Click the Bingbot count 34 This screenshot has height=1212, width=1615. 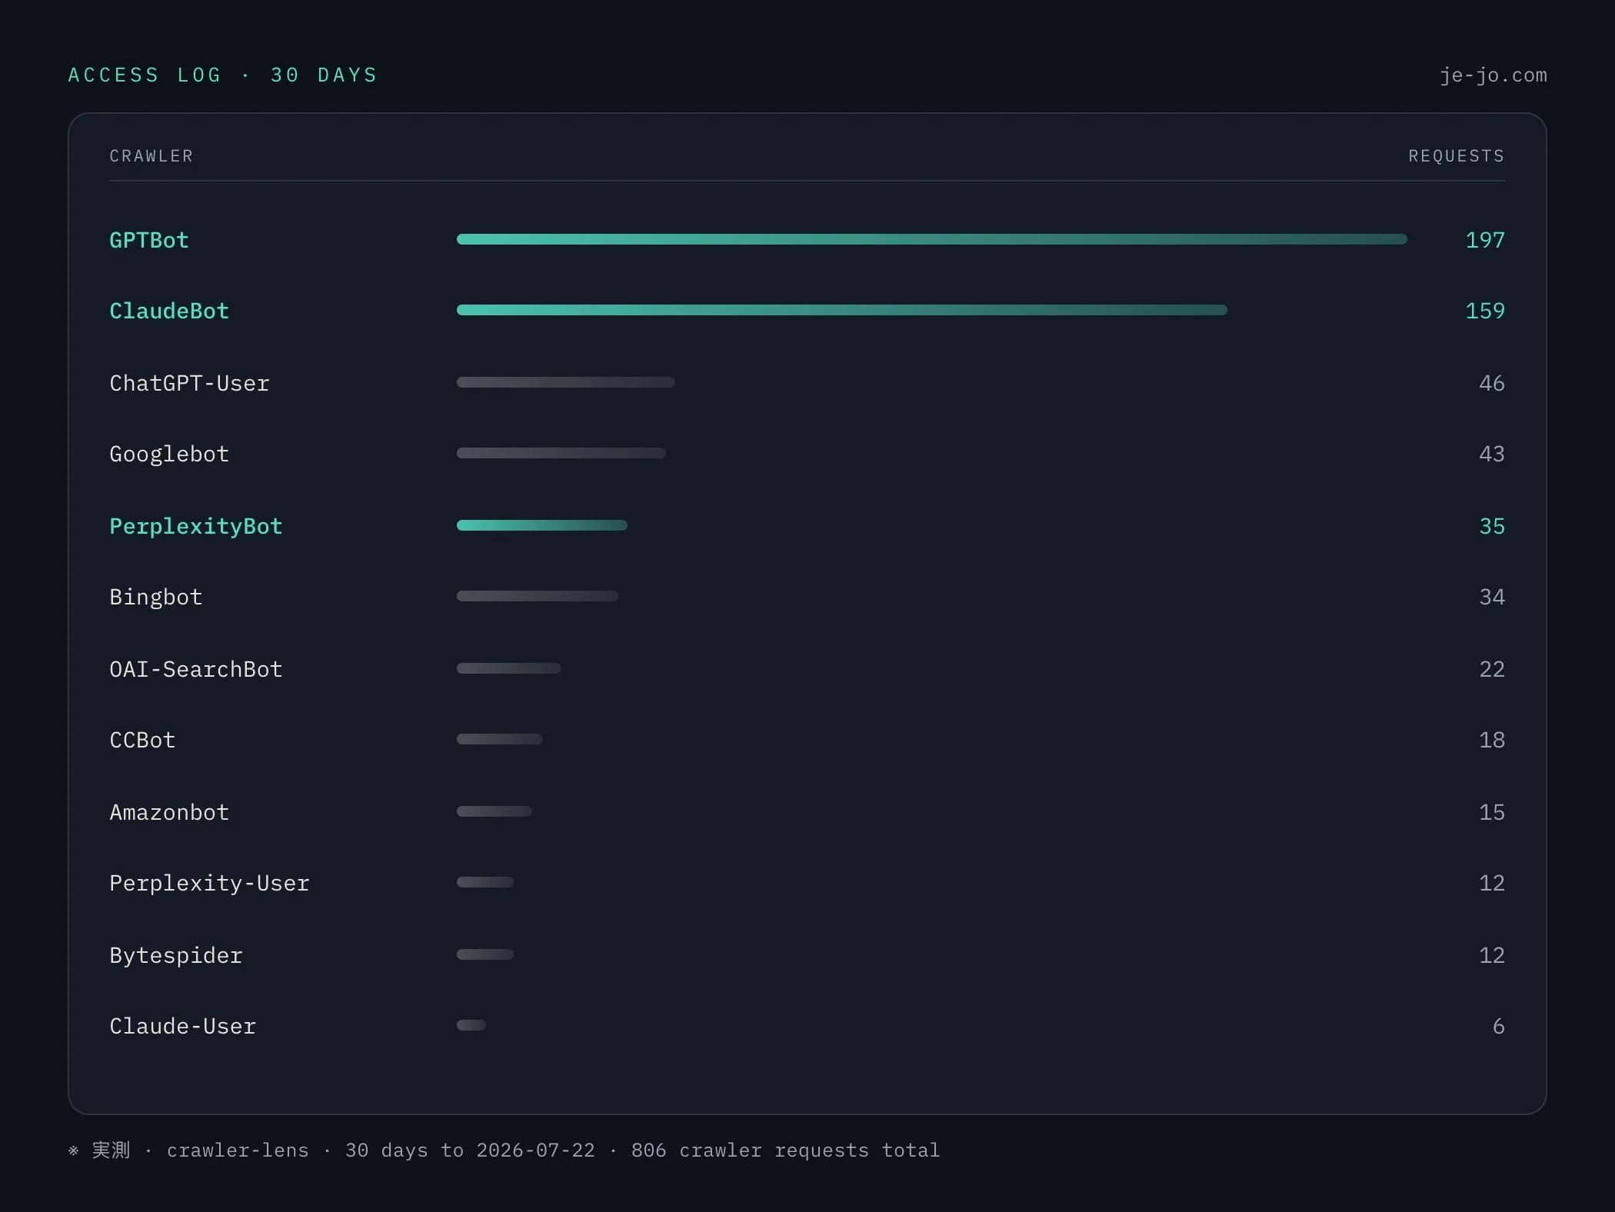click(1492, 597)
